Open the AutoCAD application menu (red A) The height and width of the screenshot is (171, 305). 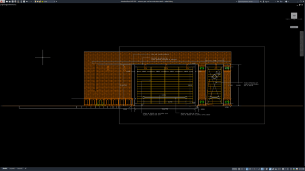pos(2,1)
